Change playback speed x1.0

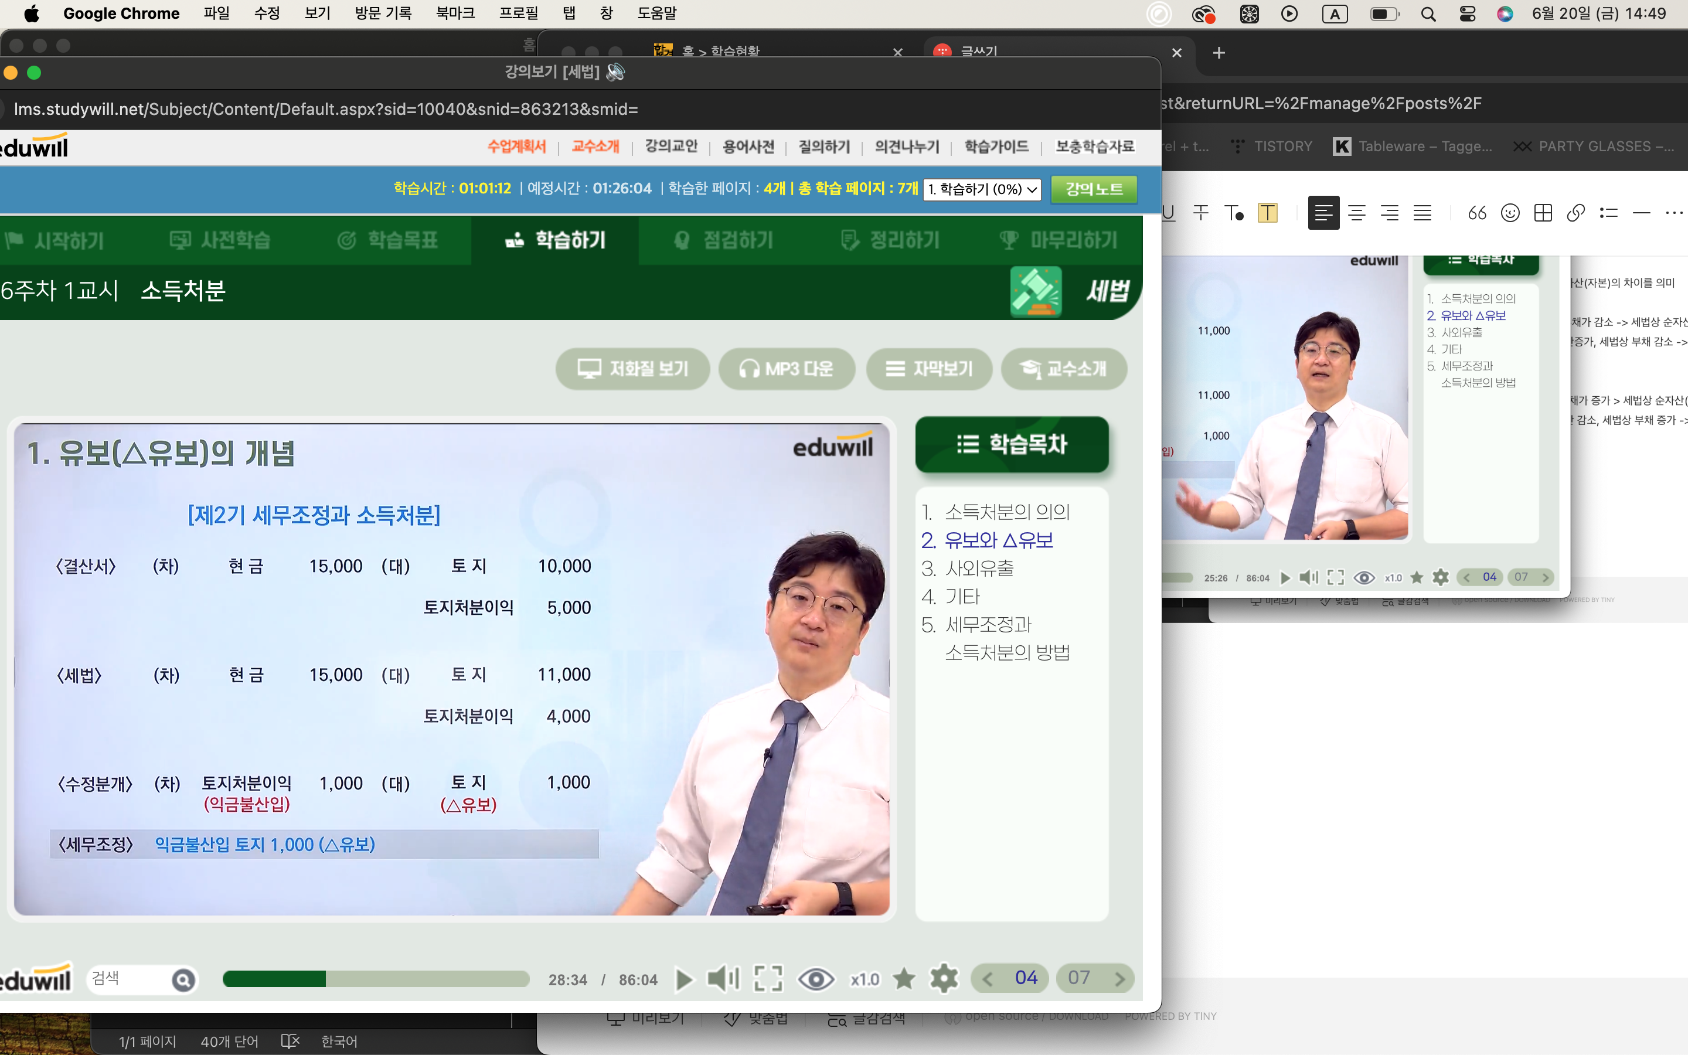click(x=865, y=979)
